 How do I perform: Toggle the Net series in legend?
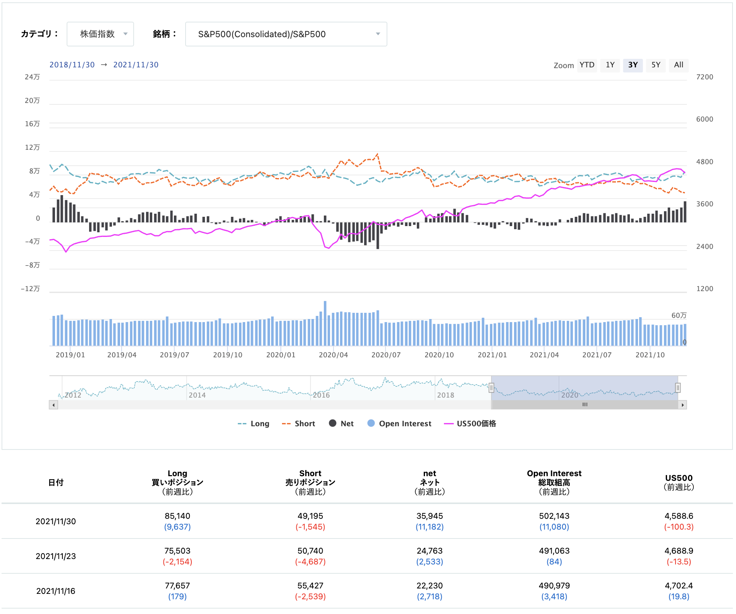341,424
